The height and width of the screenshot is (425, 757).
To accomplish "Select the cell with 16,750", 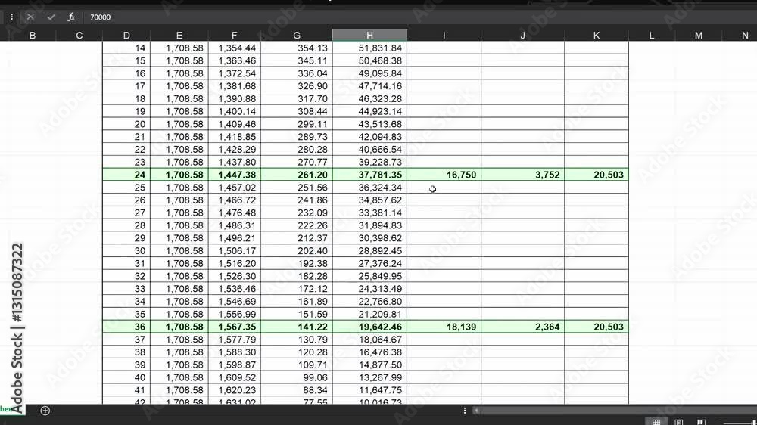I will pyautogui.click(x=444, y=175).
